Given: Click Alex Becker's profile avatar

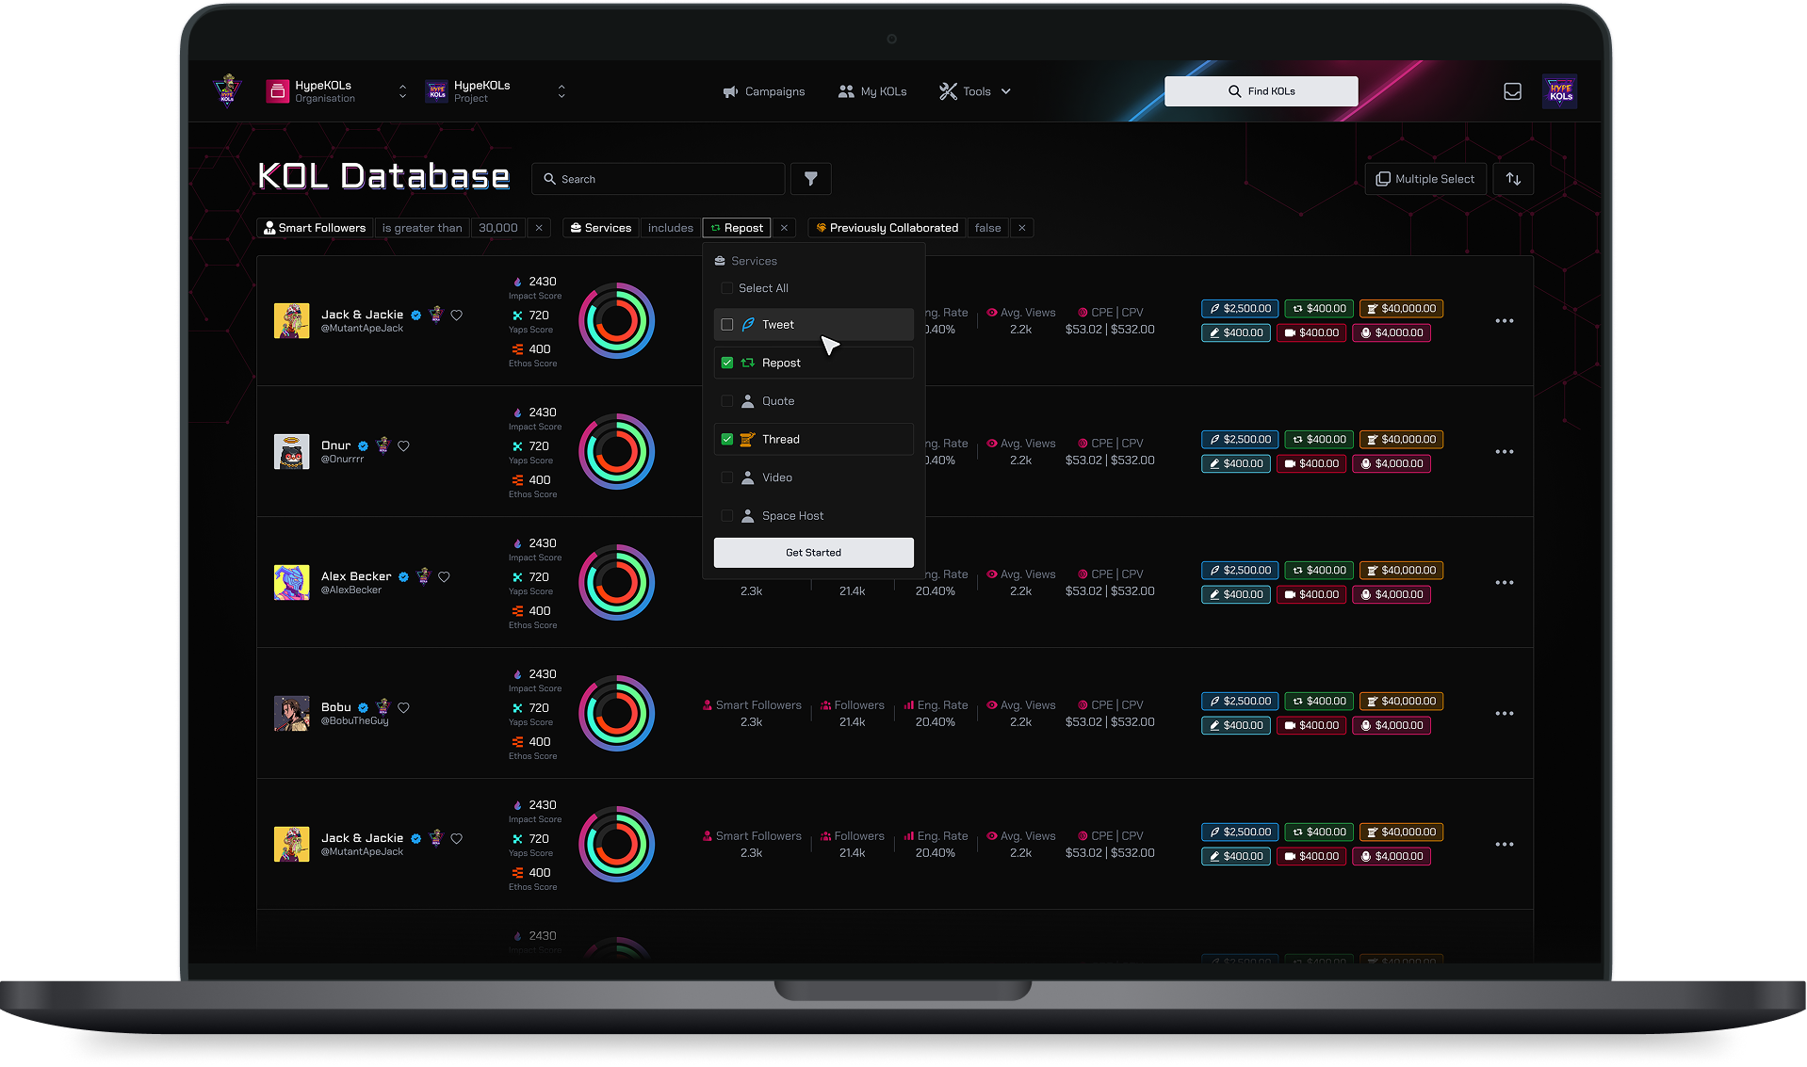Looking at the screenshot, I should click(x=291, y=583).
